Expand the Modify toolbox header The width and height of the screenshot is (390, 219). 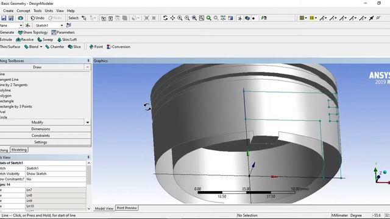pyautogui.click(x=37, y=122)
